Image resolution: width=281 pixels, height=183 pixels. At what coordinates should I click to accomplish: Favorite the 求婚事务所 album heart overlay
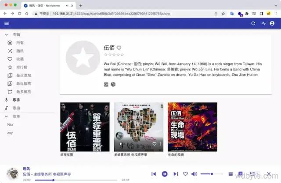tap(154, 144)
